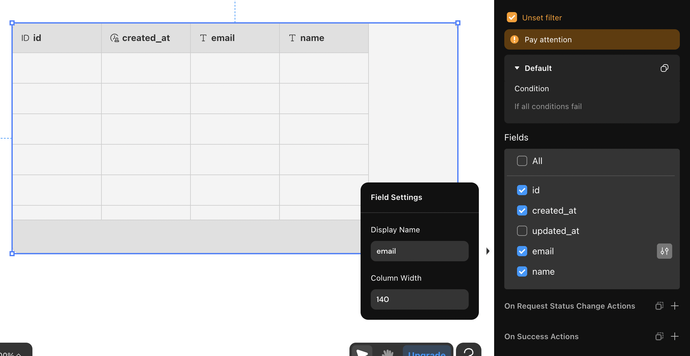Uncheck the email field checkbox
This screenshot has width=690, height=356.
coord(522,251)
